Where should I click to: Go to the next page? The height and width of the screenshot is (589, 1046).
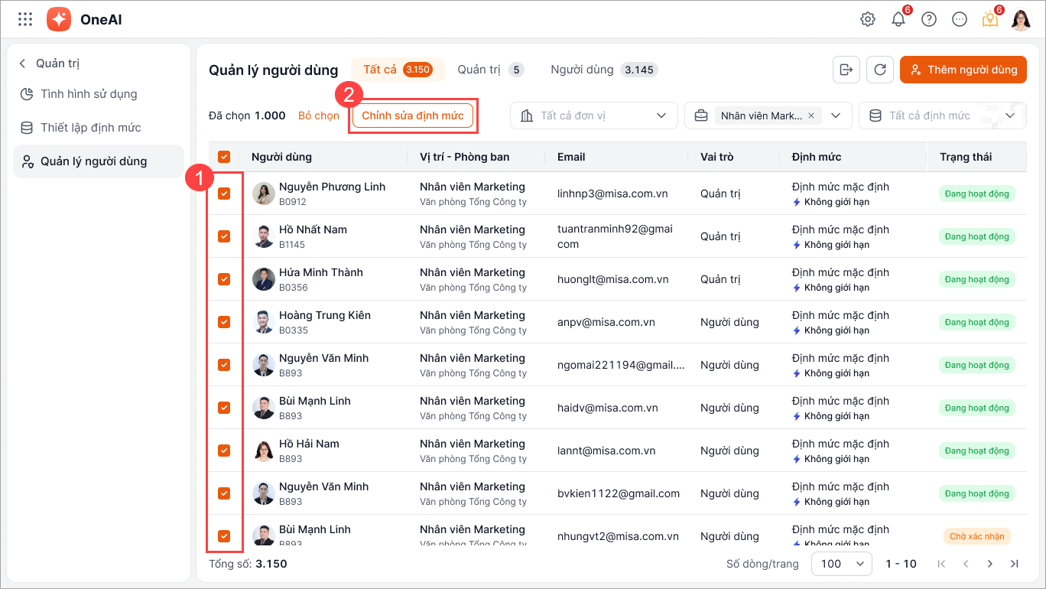point(990,564)
